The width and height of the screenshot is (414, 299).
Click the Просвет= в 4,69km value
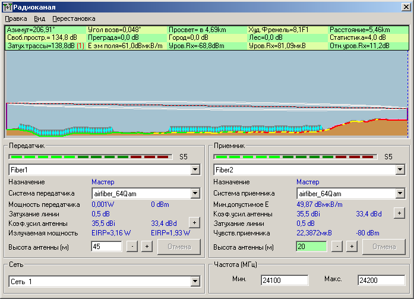197,30
